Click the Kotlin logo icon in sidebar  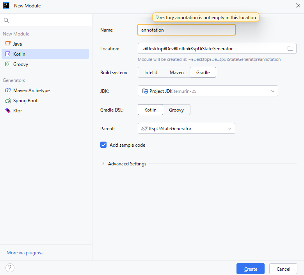(8, 54)
